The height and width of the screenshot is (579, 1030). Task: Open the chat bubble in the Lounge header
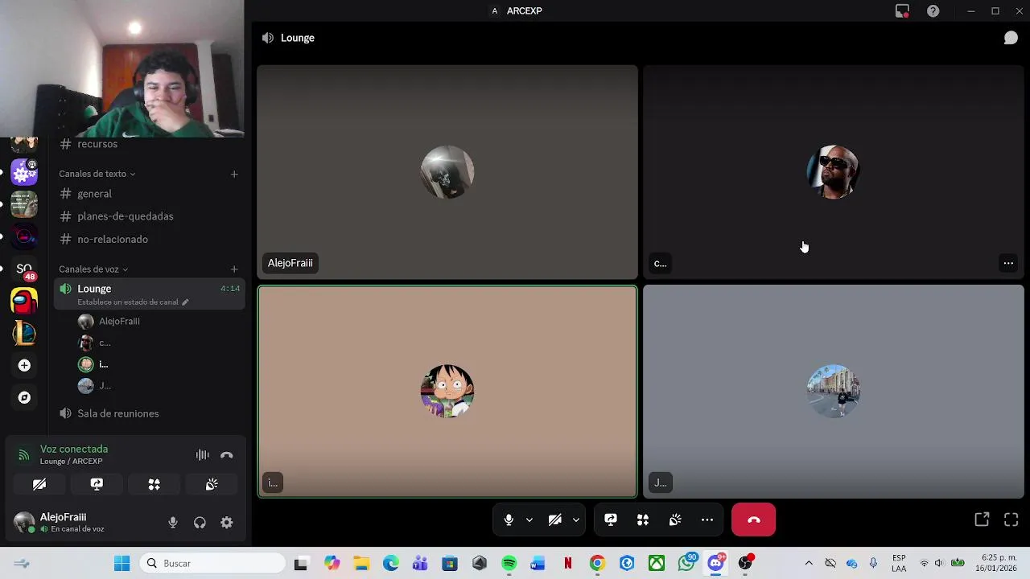[1011, 38]
